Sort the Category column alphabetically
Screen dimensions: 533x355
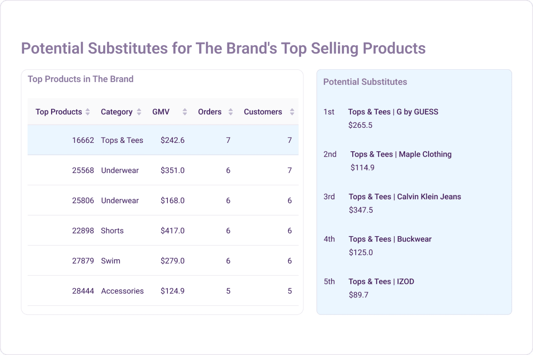pos(139,112)
